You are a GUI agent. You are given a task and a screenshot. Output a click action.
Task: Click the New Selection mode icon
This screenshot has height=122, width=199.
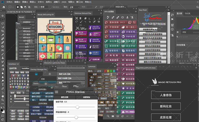click(x=18, y=7)
